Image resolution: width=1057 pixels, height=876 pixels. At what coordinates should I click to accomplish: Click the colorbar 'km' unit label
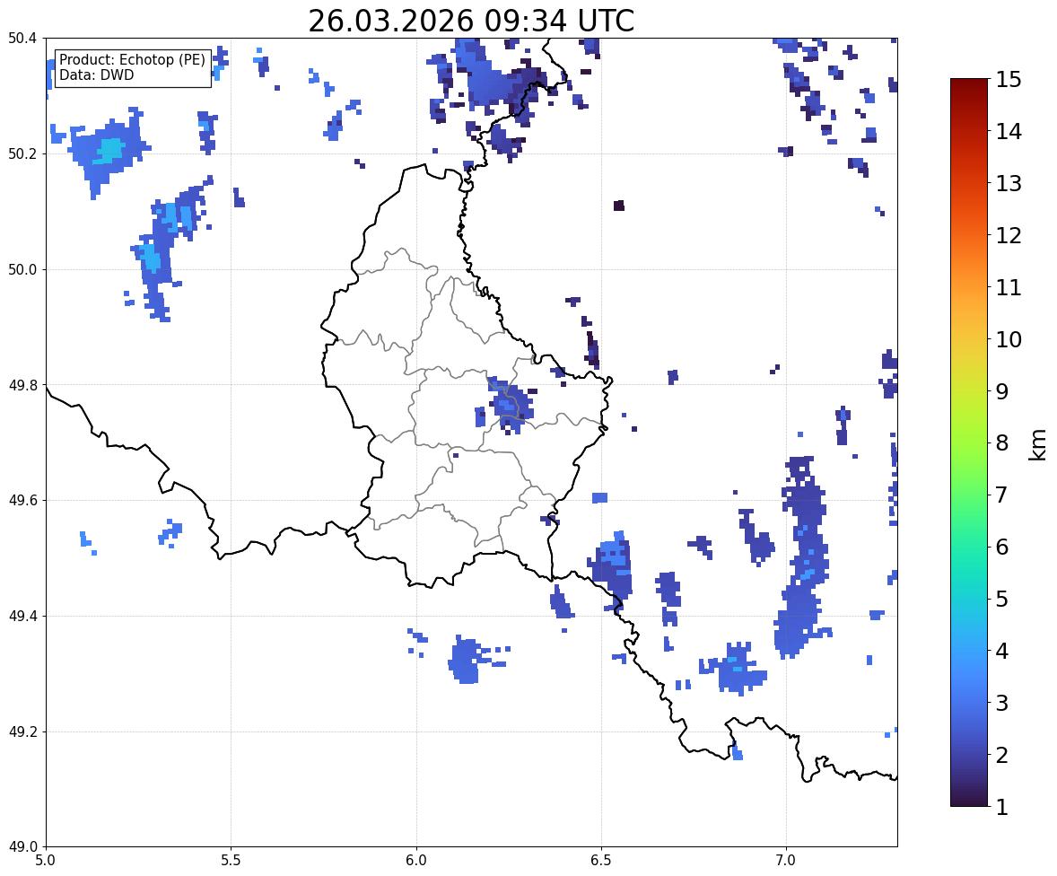1038,445
